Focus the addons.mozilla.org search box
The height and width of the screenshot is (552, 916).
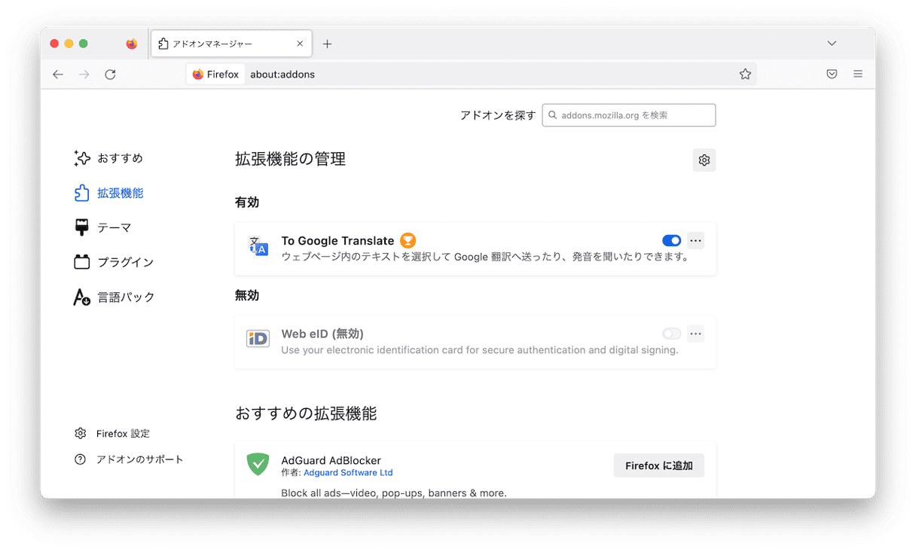(629, 115)
